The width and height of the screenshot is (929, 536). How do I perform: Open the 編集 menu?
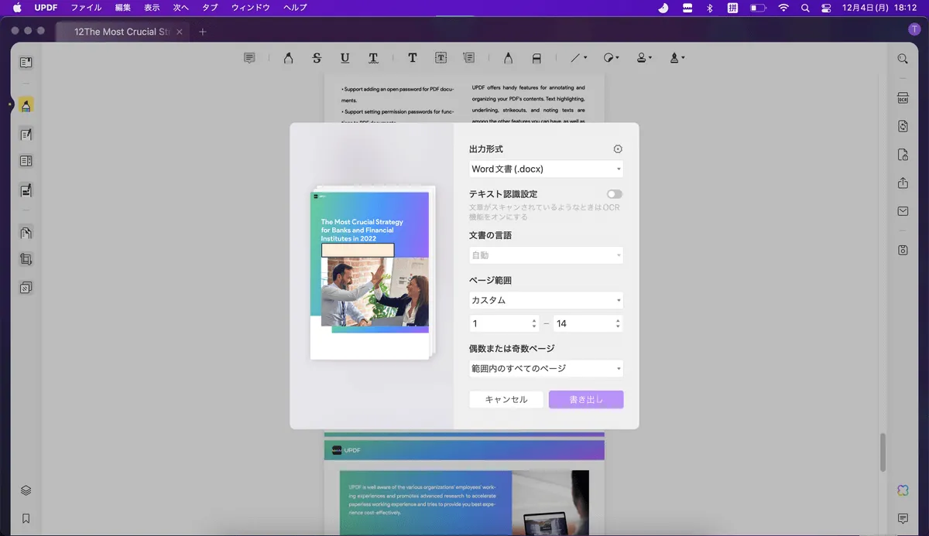point(123,8)
